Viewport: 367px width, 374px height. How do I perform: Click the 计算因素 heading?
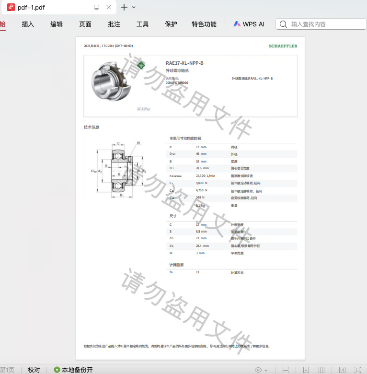pos(177,265)
